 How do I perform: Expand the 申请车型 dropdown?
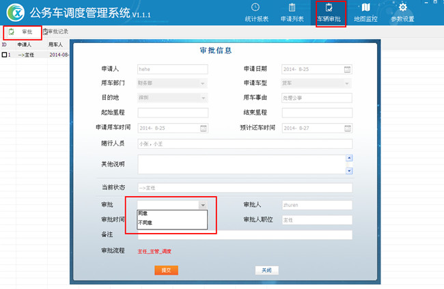pos(347,83)
